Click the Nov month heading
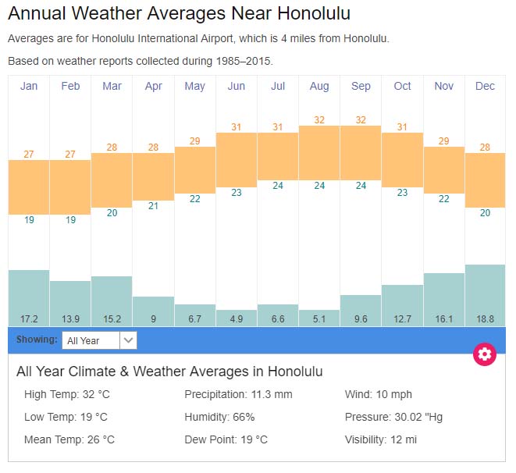This screenshot has height=473, width=516. click(443, 86)
